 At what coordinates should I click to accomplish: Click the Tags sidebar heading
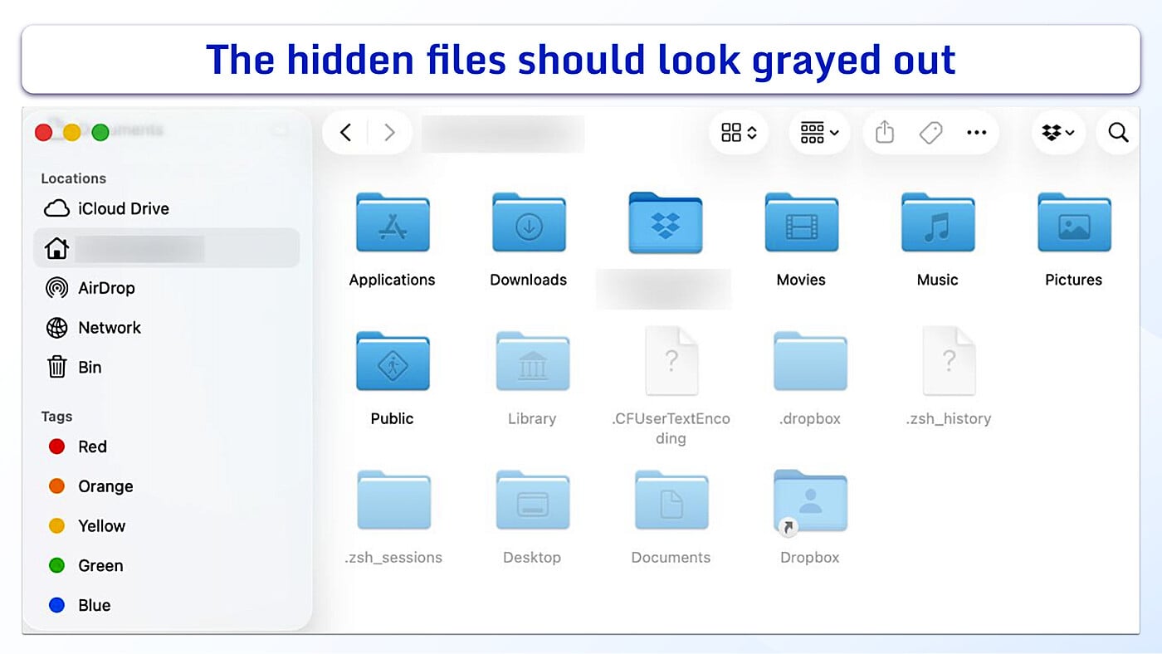pos(56,417)
